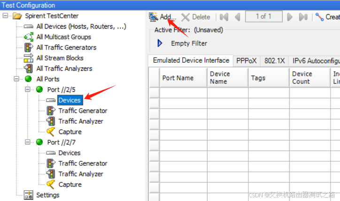340x201 pixels.
Task: Click the All Devices device icon
Action: point(28,27)
